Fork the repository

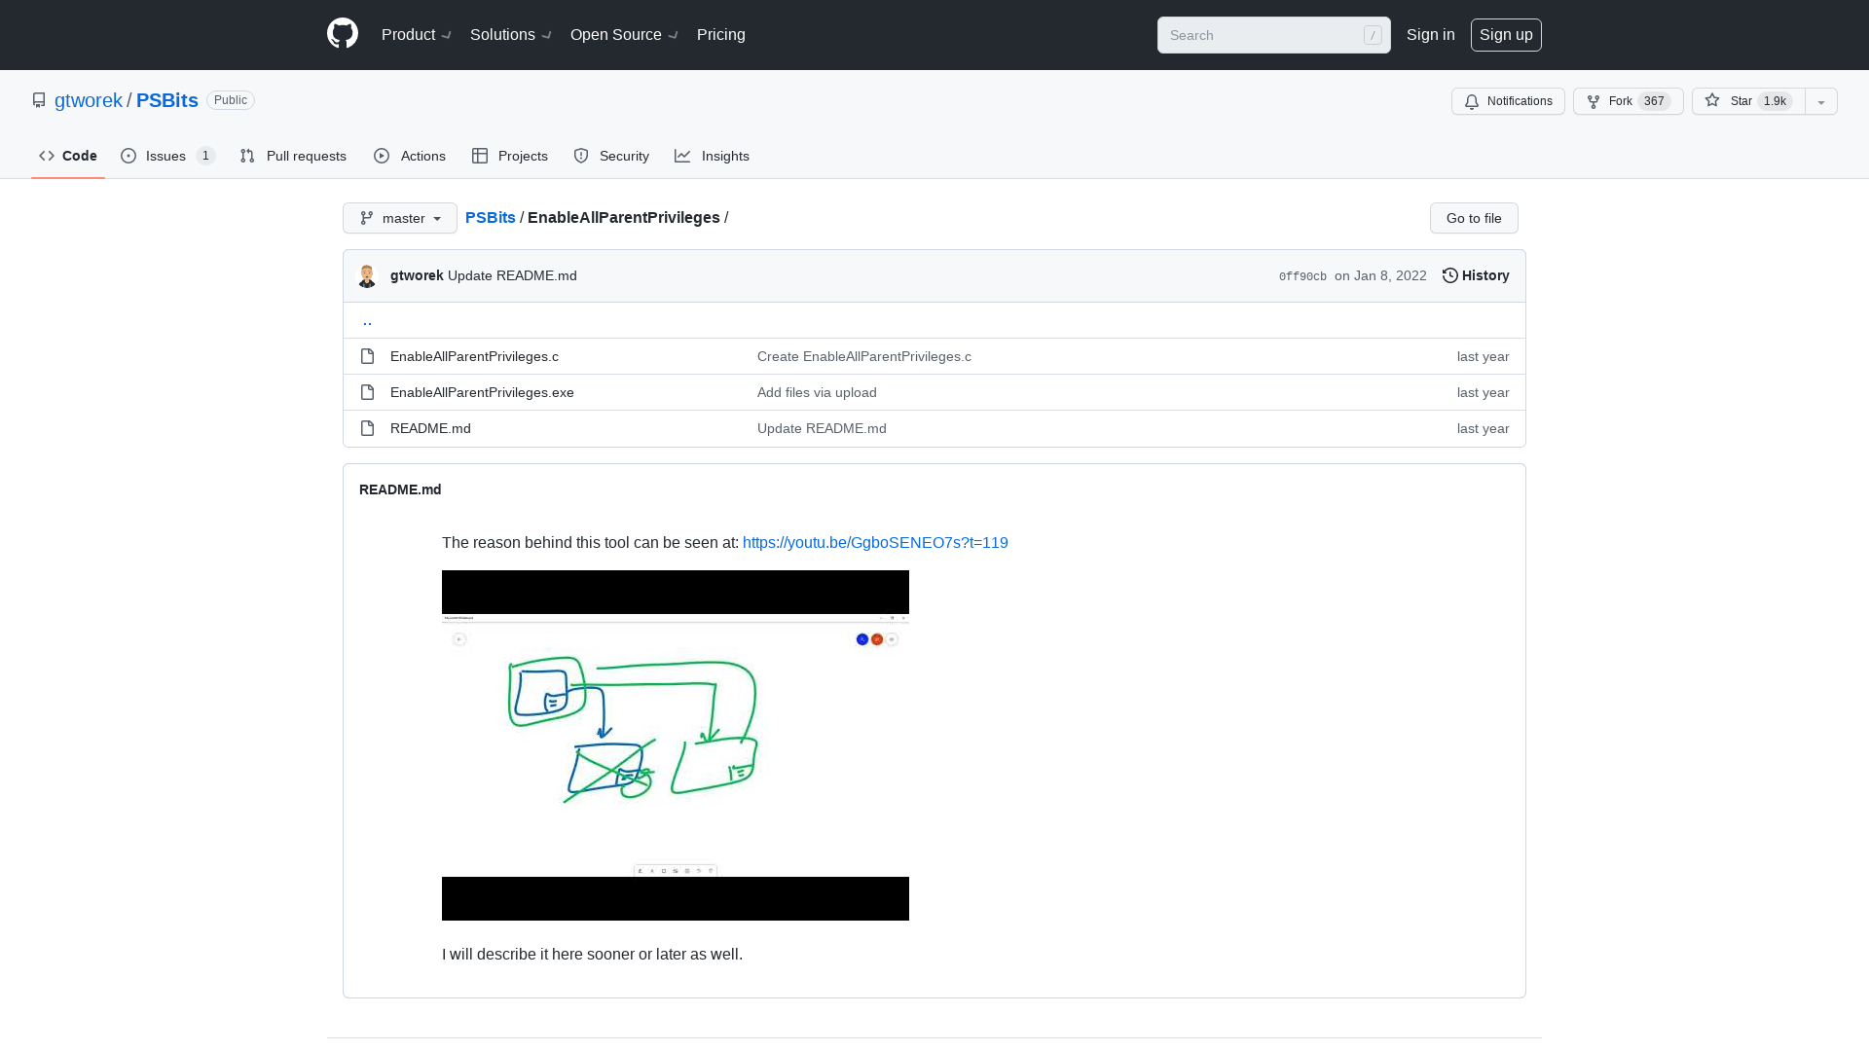point(1628,101)
